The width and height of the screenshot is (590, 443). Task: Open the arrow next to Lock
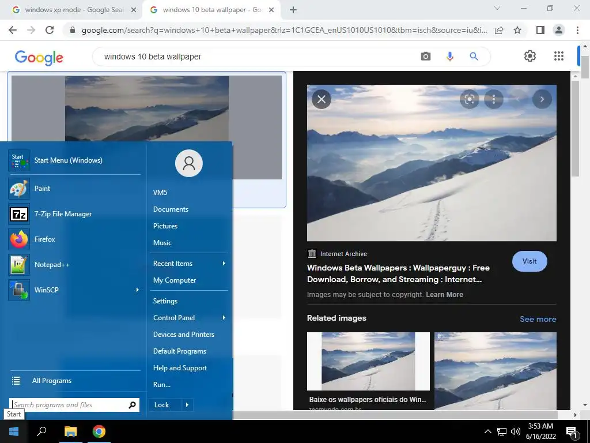tap(187, 405)
